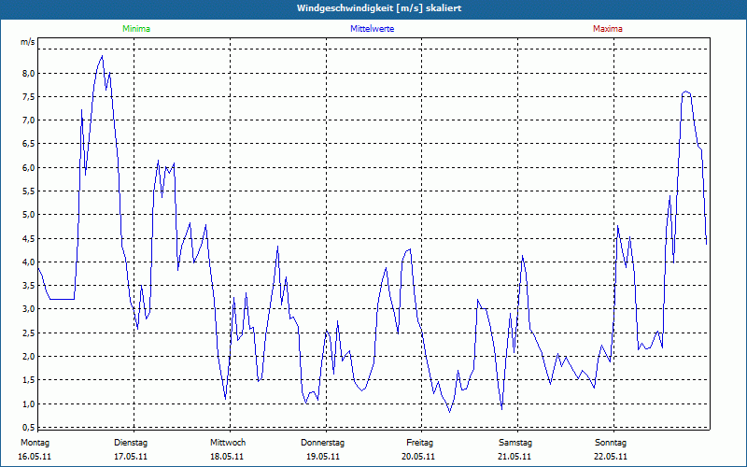Screen dimensions: 747x467
Task: Click the 2,0 y-axis value
Action: pyautogui.click(x=29, y=357)
